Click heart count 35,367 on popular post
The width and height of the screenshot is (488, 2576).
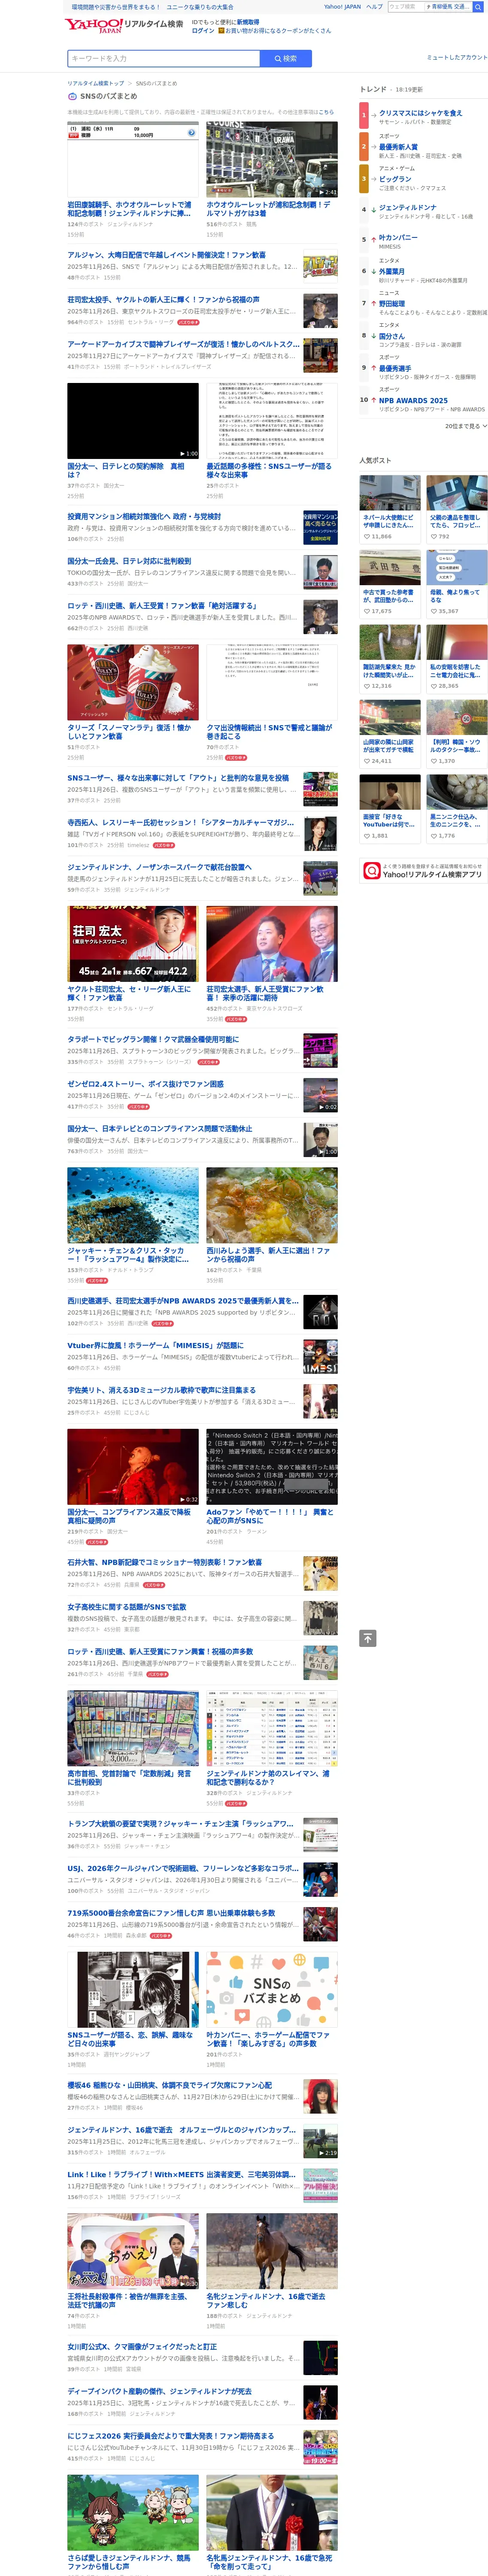(x=445, y=611)
